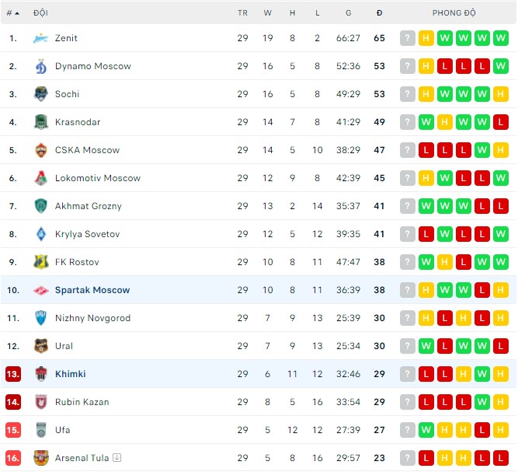This screenshot has height=472, width=518.
Task: Click the Spartak Moscow emblem
Action: pyautogui.click(x=41, y=290)
